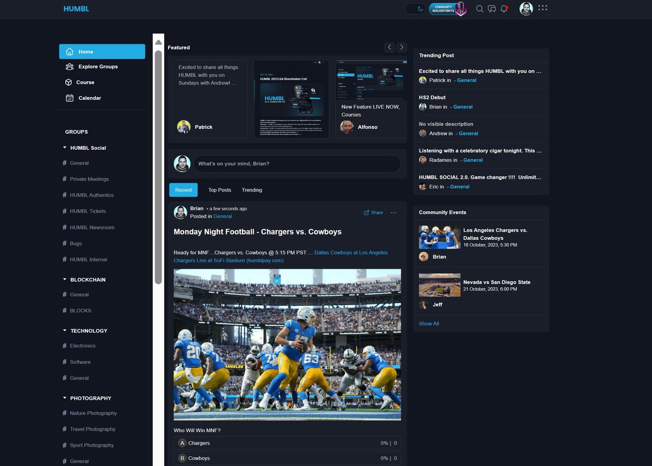Image resolution: width=652 pixels, height=466 pixels.
Task: Open Dallas Cowboys at Chargers humblpay link
Action: click(281, 256)
